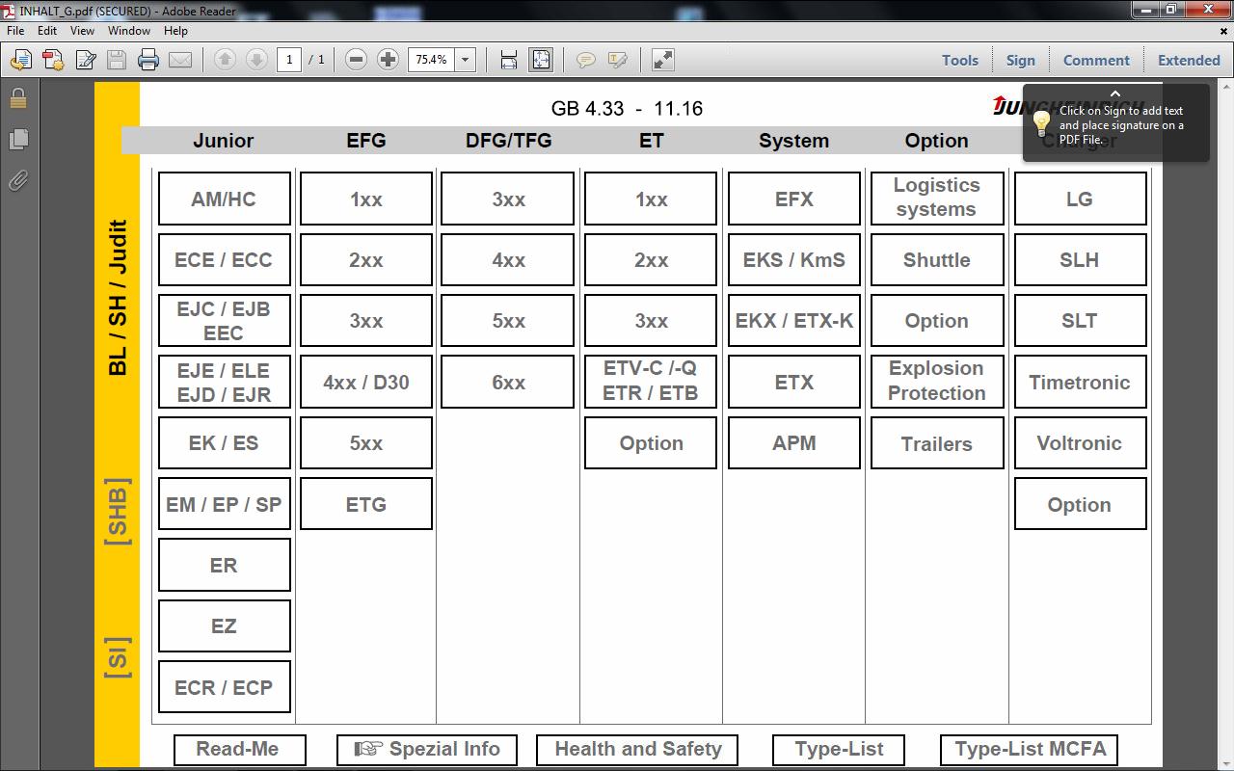Open Spezial Info button
This screenshot has width=1234, height=771.
tap(427, 749)
